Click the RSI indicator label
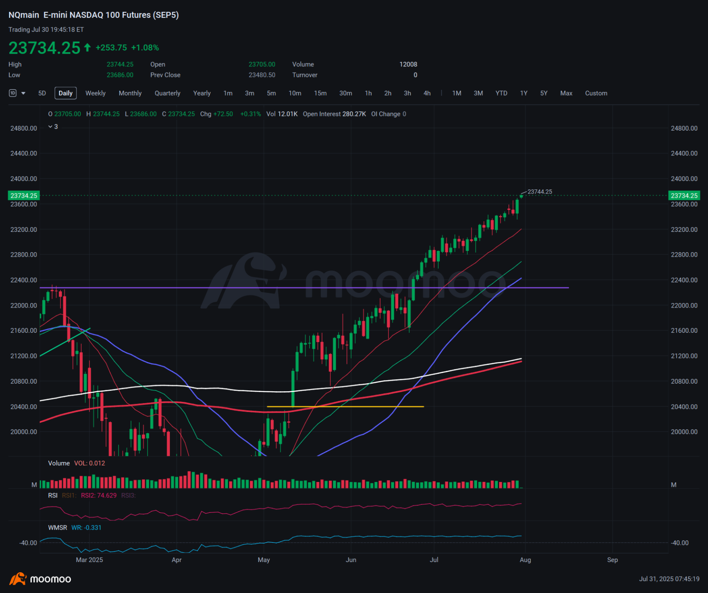This screenshot has height=593, width=708. 53,495
